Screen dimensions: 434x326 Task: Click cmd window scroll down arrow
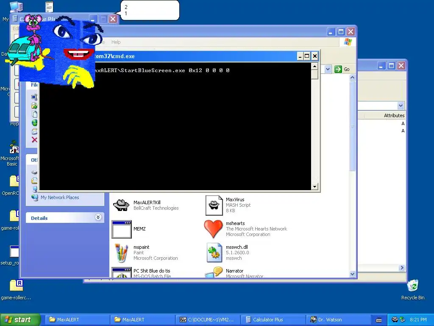tap(314, 187)
